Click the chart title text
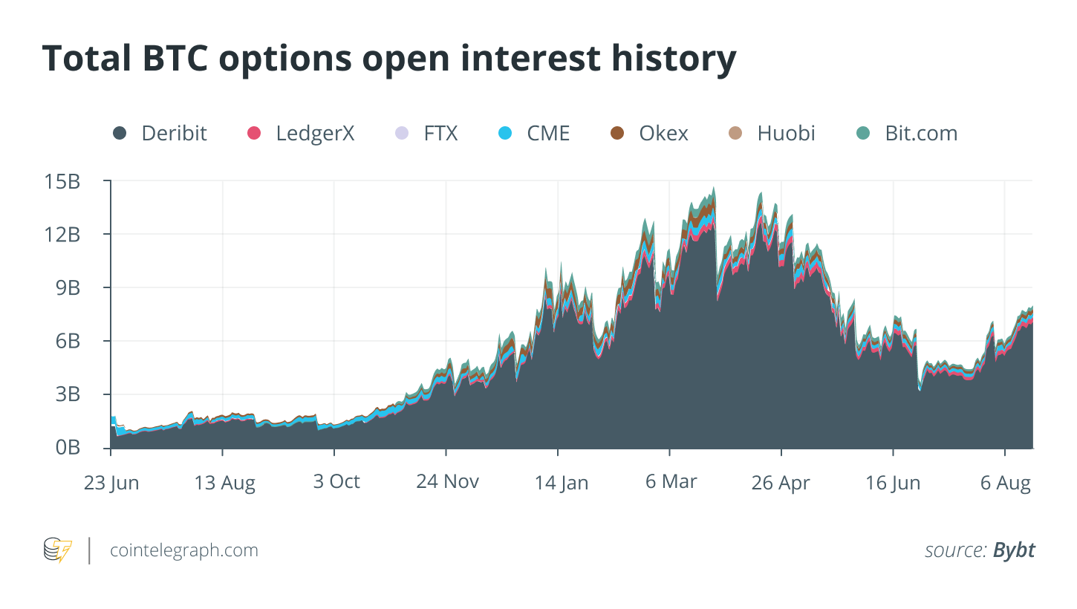This screenshot has width=1077, height=609. [389, 59]
